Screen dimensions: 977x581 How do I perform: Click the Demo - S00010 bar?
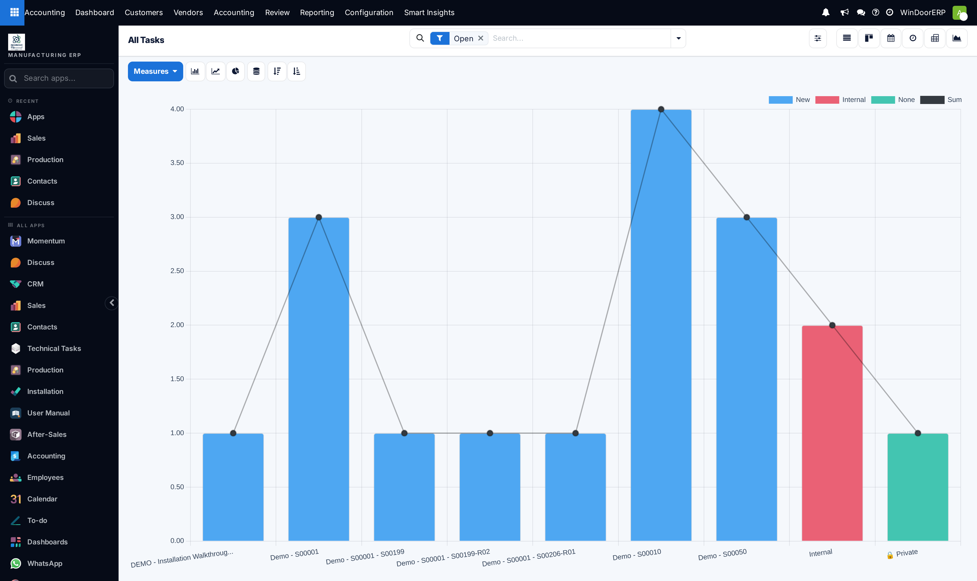tap(661, 325)
